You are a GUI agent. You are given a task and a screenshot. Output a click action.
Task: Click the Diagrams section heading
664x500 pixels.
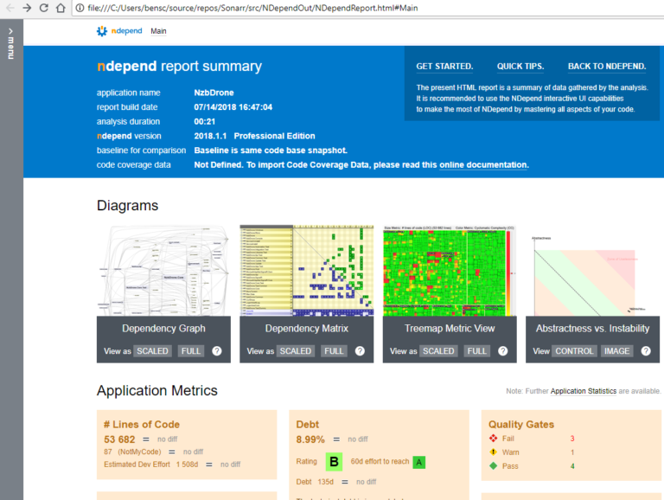coord(127,206)
